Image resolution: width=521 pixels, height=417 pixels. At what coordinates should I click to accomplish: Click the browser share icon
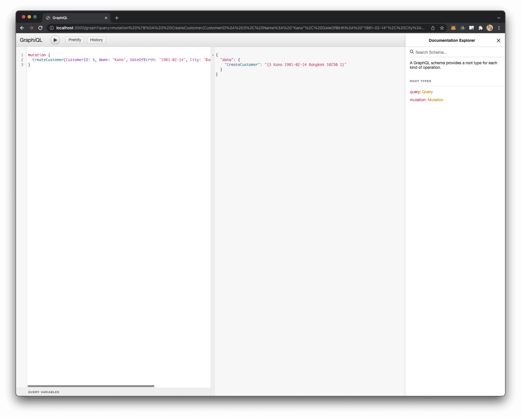tap(433, 28)
